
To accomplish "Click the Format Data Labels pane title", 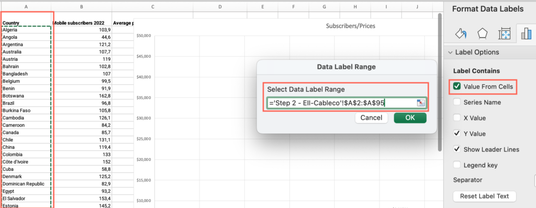I will [487, 9].
